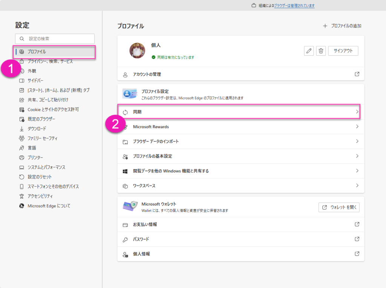Image resolution: width=386 pixels, height=288 pixels.
Task: Expand the 同期 (Sync) row chevron
Action: tap(357, 112)
